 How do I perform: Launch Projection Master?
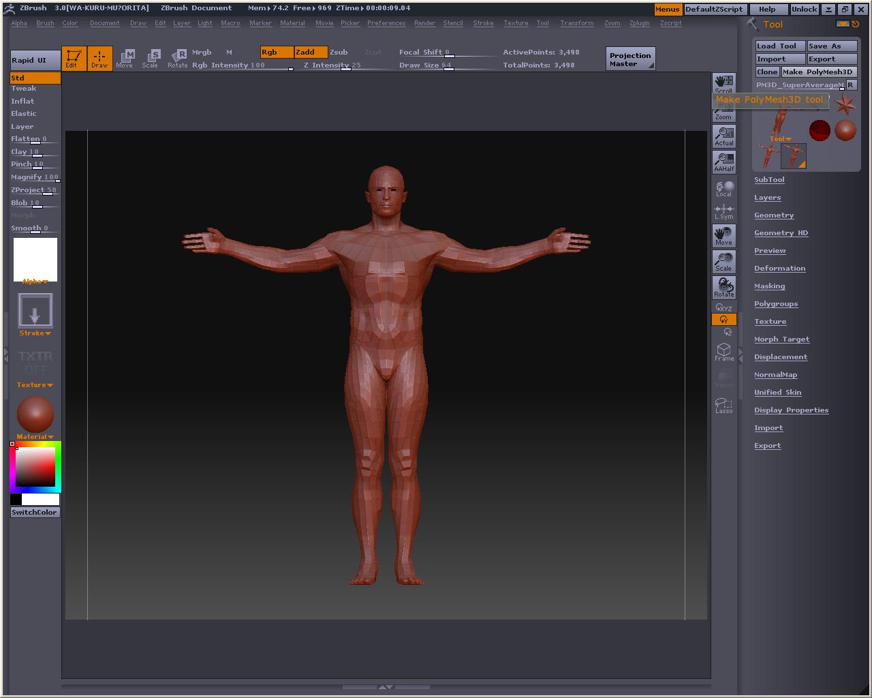(x=630, y=59)
